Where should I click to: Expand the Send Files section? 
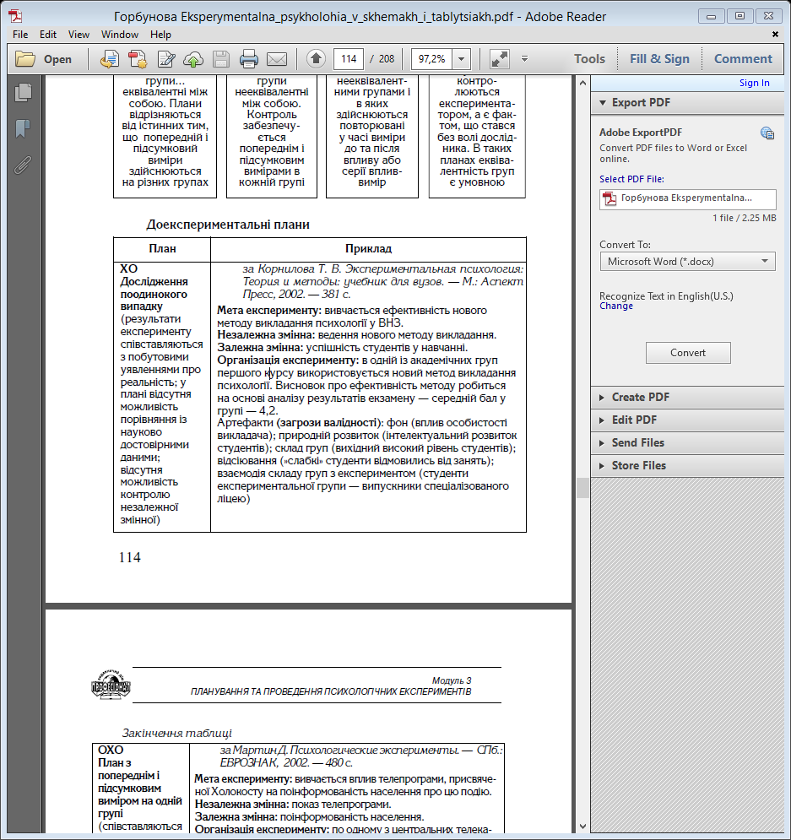(637, 442)
